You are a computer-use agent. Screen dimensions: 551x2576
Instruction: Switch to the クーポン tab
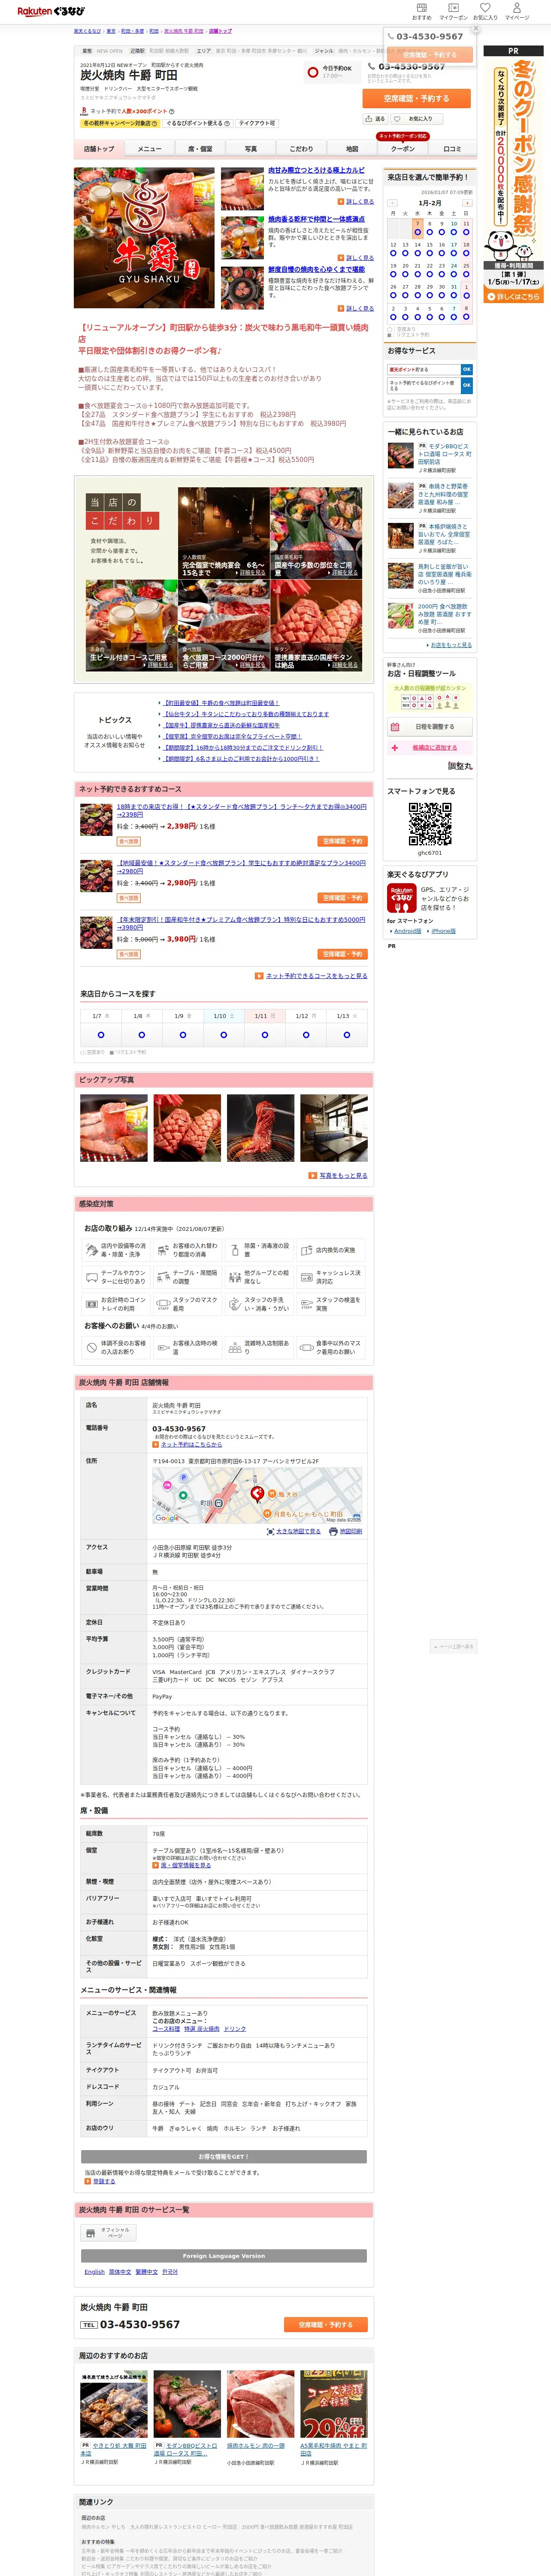pyautogui.click(x=403, y=148)
